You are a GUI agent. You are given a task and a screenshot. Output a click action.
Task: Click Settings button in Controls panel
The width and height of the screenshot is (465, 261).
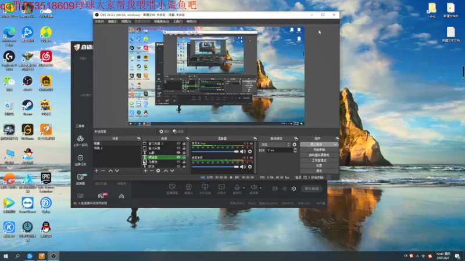[319, 165]
